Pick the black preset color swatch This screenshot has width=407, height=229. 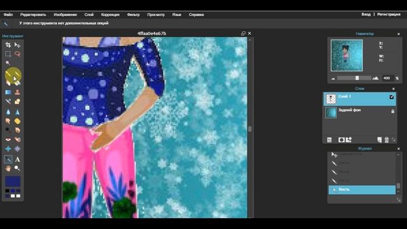click(7, 191)
